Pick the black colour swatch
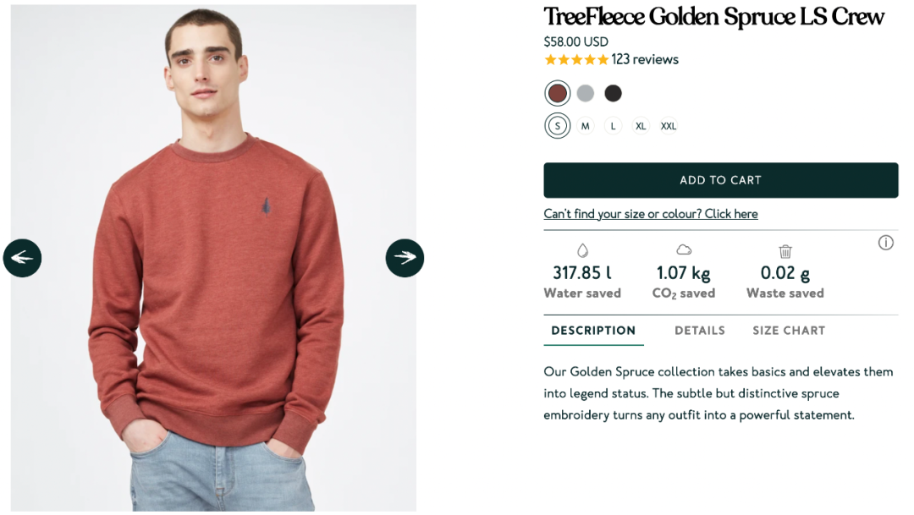 point(614,93)
